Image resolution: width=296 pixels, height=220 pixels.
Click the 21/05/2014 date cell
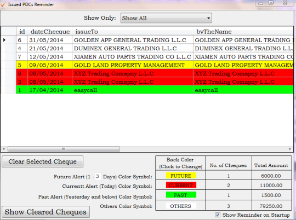(x=50, y=48)
